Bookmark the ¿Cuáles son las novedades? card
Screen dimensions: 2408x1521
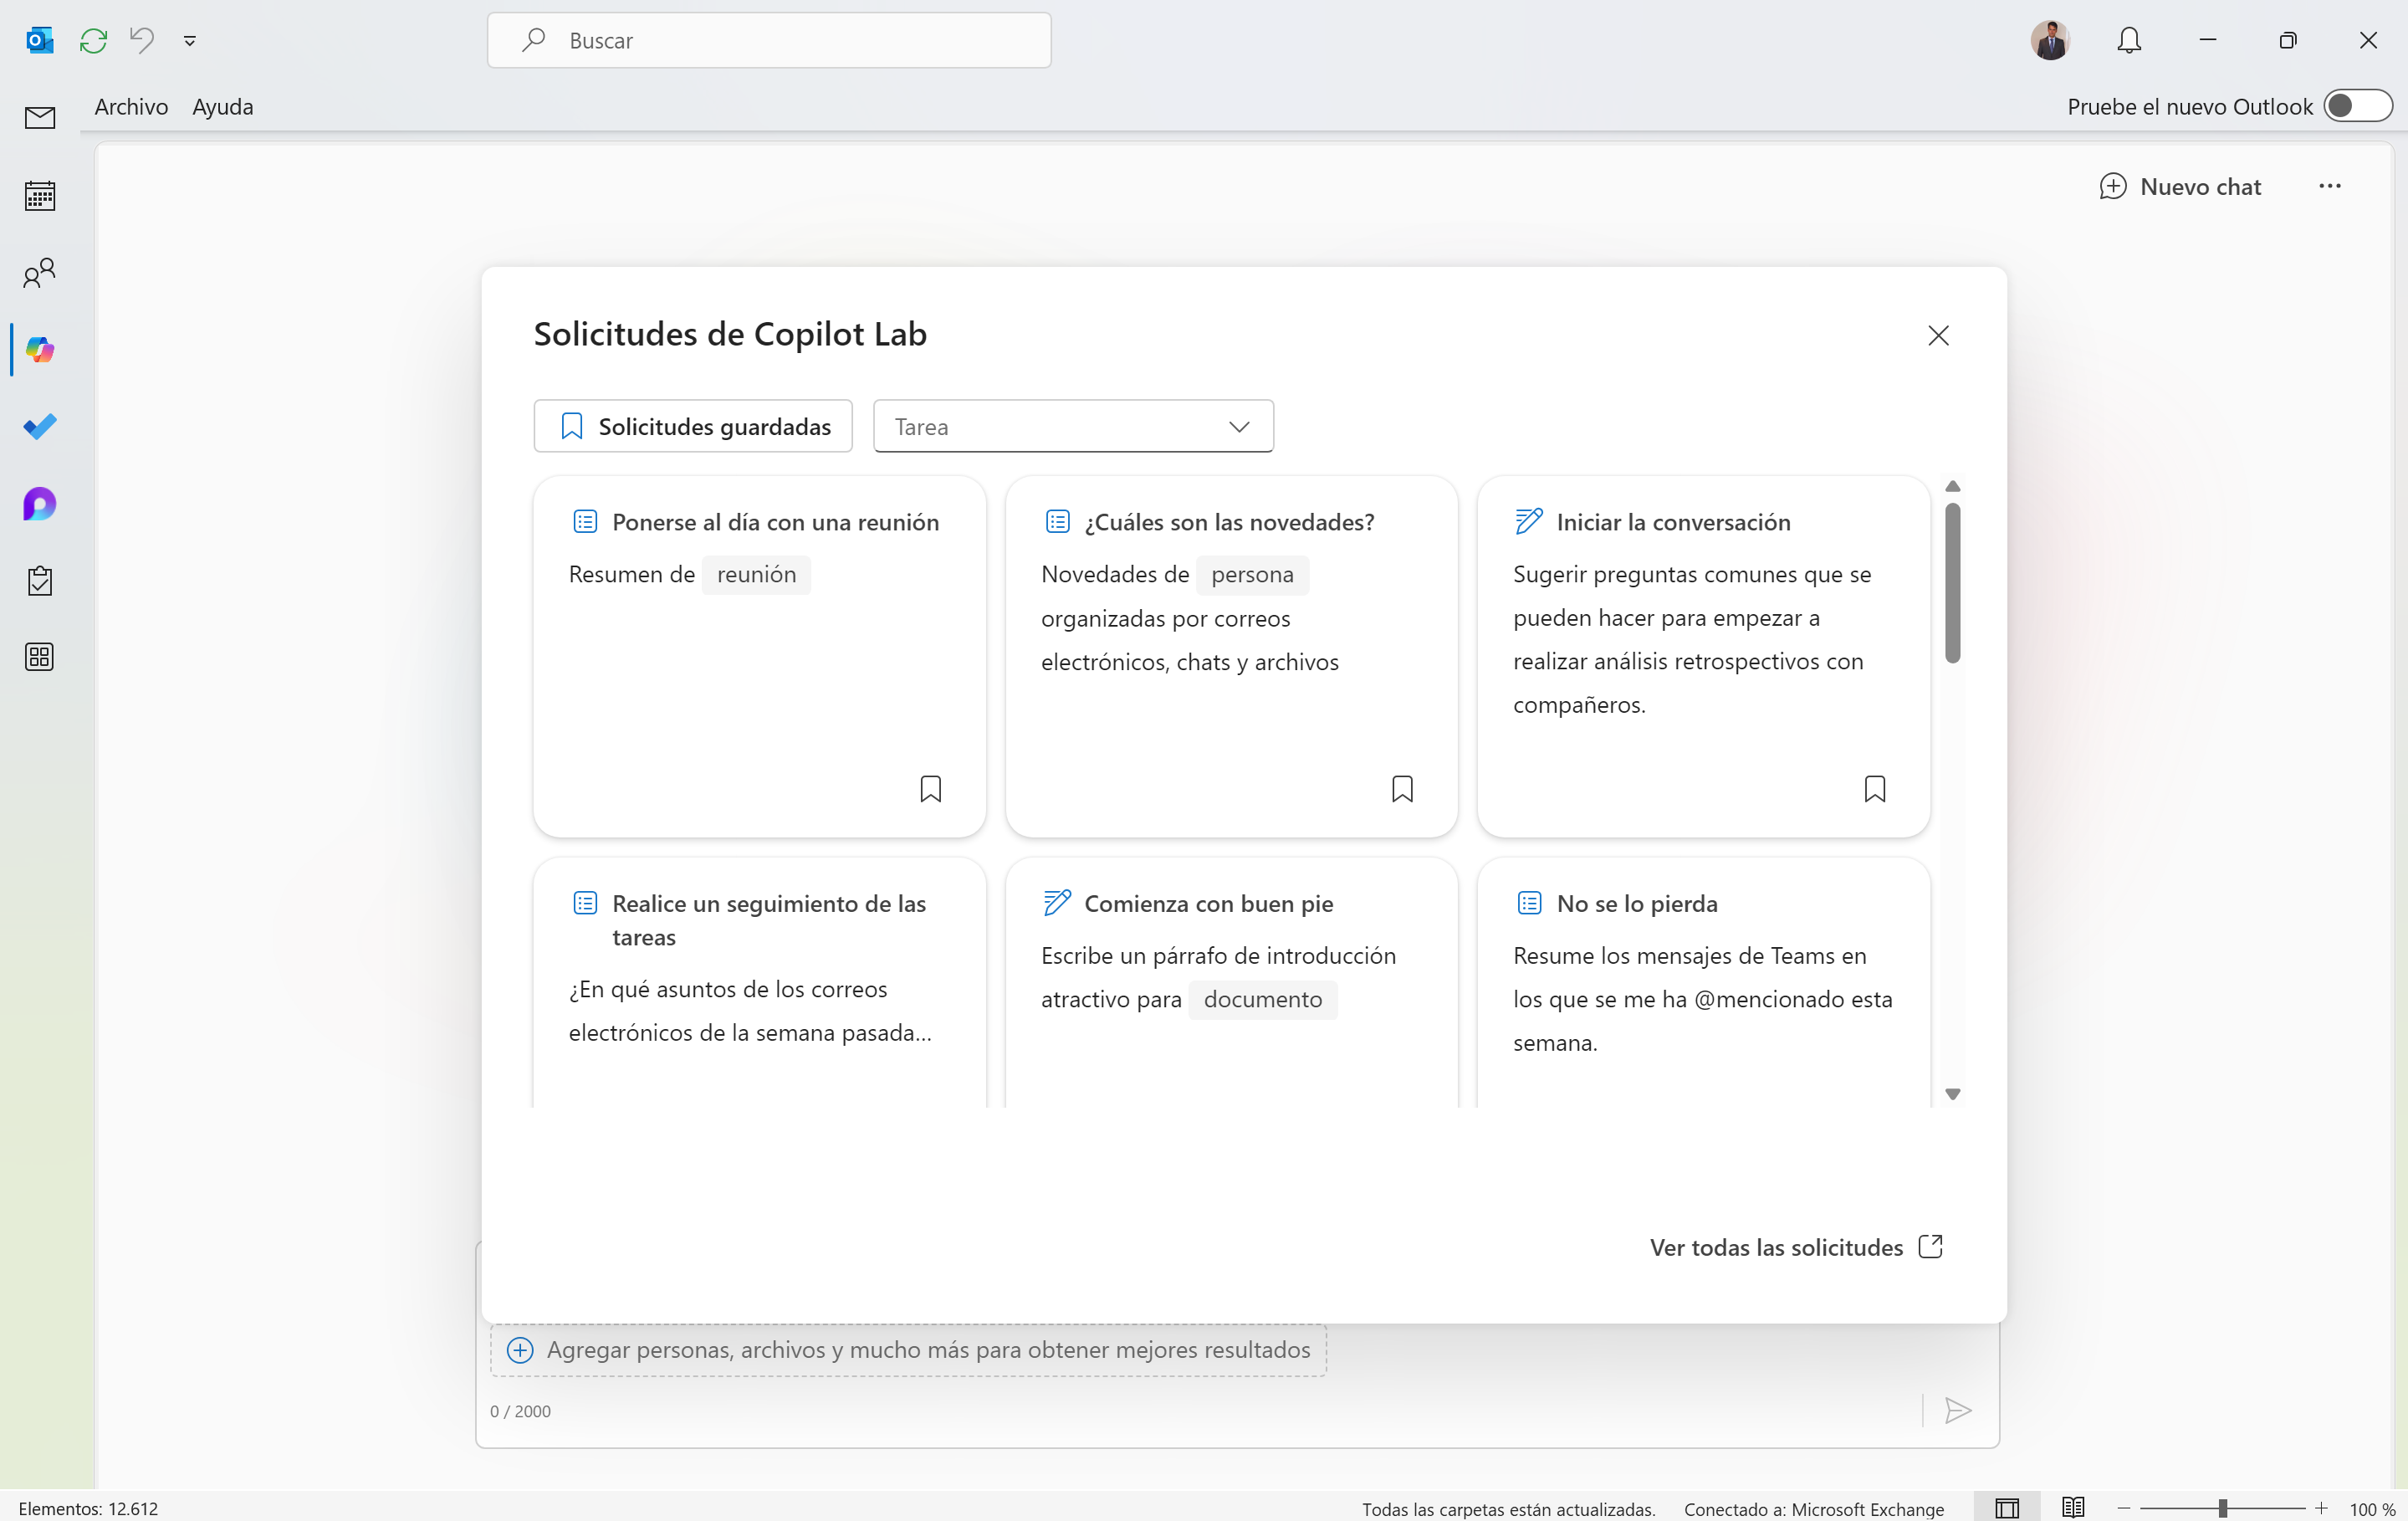(1402, 789)
